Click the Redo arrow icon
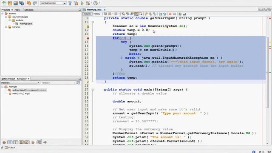Viewport: 272px width, 153px height. [x=35, y=3]
